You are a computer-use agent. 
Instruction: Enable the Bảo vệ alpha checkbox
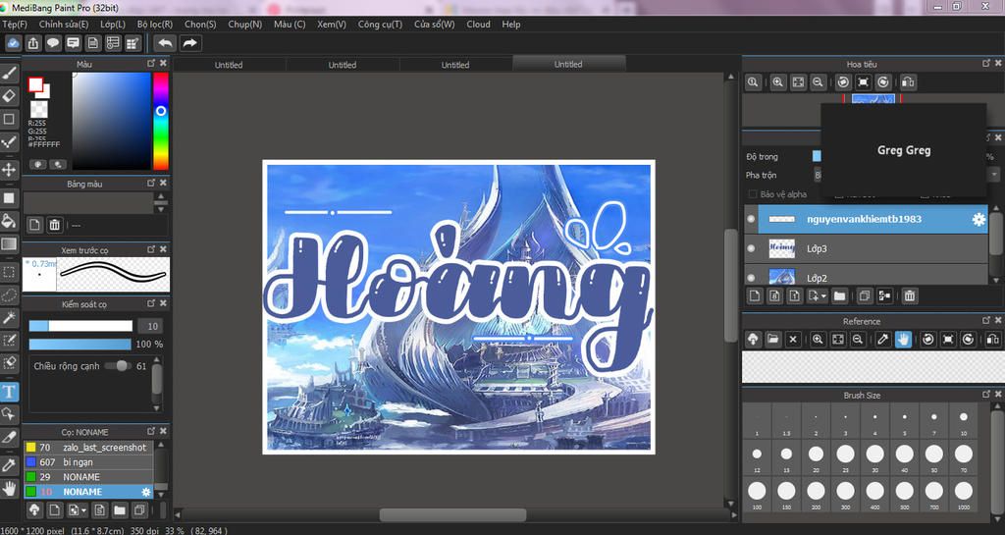752,194
